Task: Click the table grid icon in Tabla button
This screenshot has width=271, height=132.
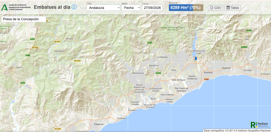Action: pos(228,8)
